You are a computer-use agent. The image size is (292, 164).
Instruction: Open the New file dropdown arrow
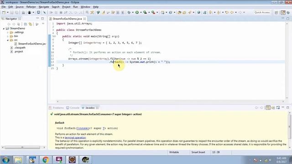pos(8,12)
